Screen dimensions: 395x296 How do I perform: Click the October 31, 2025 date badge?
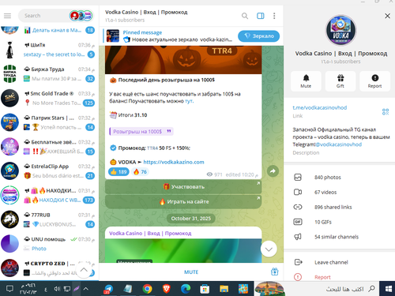(191, 219)
